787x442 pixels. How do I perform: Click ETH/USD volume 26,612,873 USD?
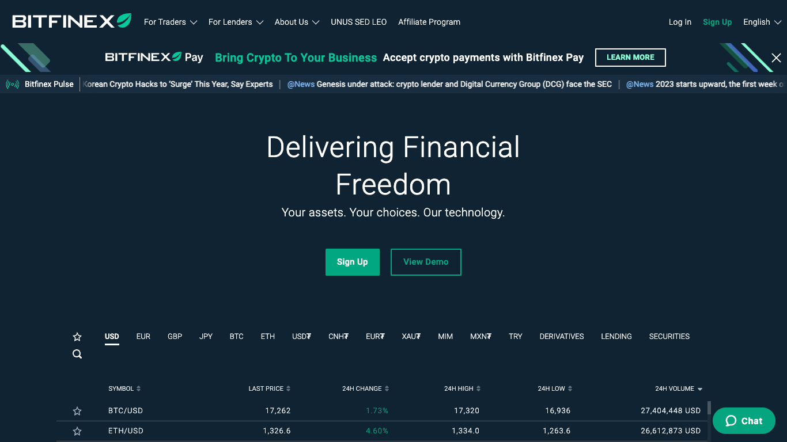click(671, 431)
